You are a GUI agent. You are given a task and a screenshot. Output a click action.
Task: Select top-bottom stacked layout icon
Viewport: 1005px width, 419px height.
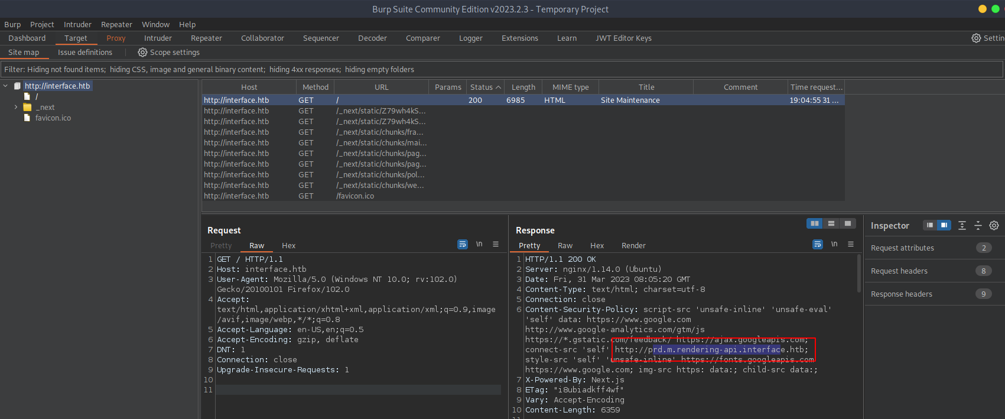point(831,223)
